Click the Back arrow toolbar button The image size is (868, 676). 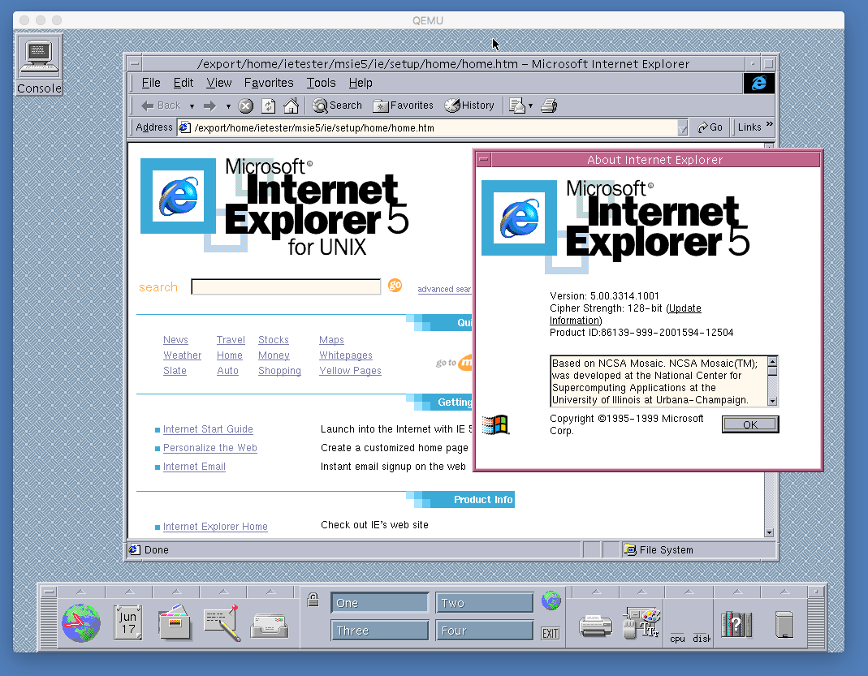pos(161,105)
